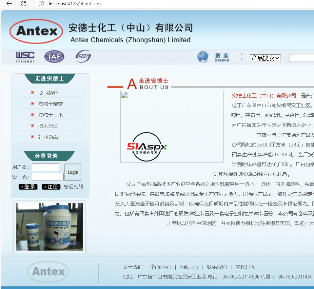Click the WSC ISO9001 certification logo
The image size is (314, 289).
tap(25, 57)
